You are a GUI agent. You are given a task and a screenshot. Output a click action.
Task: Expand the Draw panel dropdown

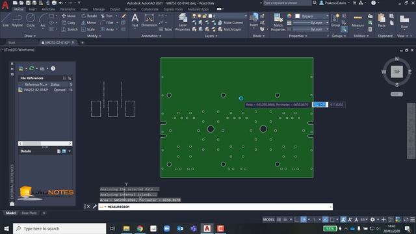tap(30, 36)
